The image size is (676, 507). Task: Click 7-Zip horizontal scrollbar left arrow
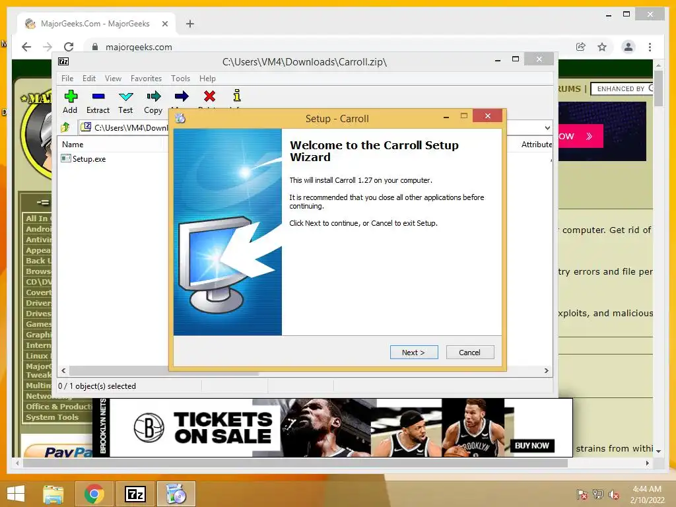(x=64, y=371)
